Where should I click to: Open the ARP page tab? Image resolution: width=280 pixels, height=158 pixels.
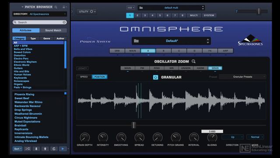click(x=225, y=51)
